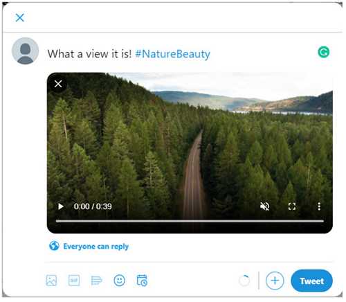Click the Grammarly icon in text field
The width and height of the screenshot is (346, 302).
click(x=324, y=52)
